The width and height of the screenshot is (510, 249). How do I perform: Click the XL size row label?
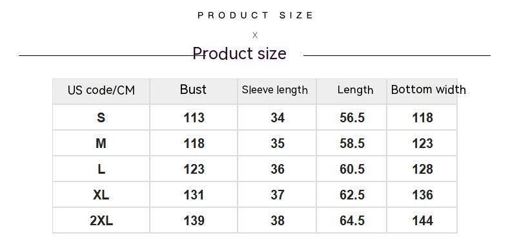coord(101,194)
